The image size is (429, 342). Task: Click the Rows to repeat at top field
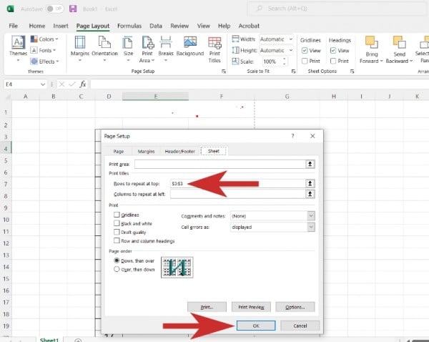(237, 183)
